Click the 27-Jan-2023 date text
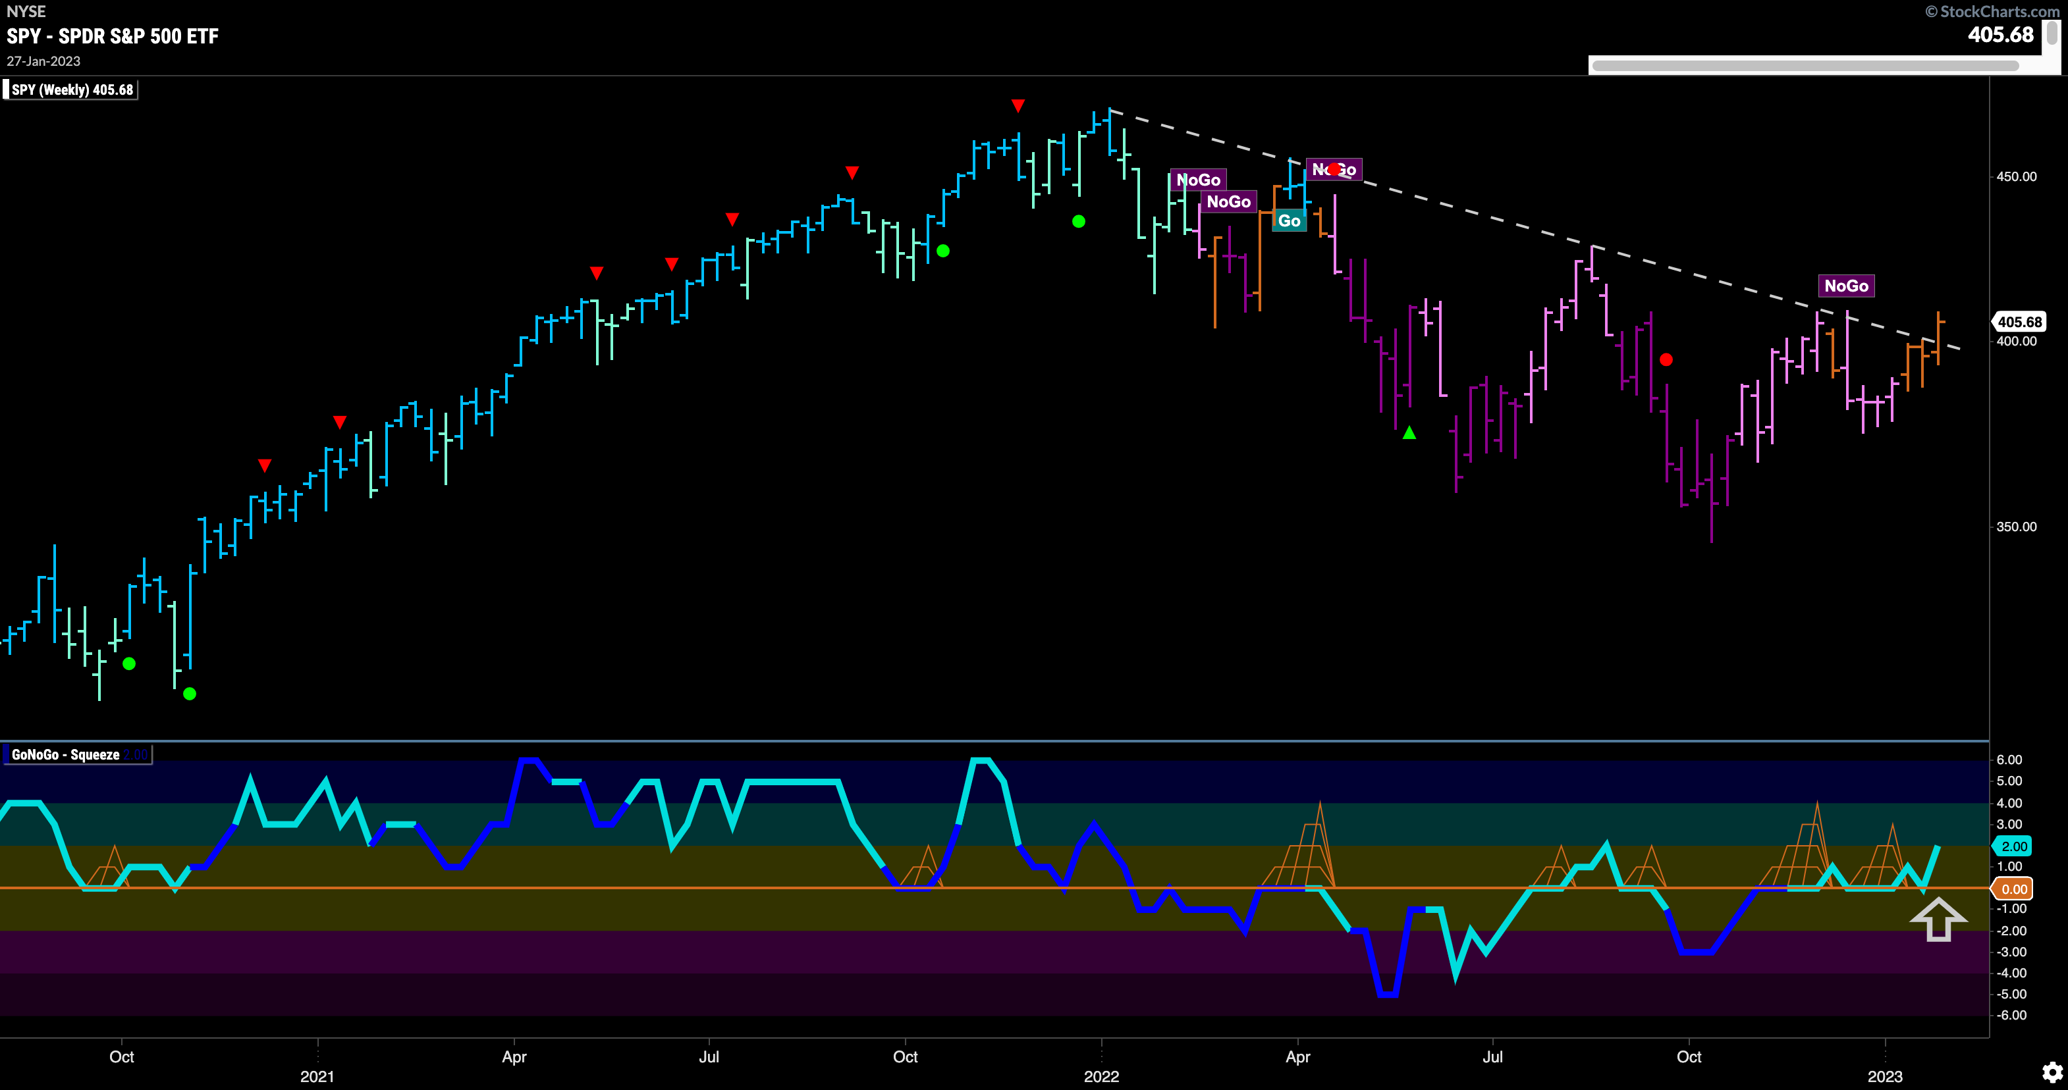The width and height of the screenshot is (2068, 1090). (x=43, y=61)
